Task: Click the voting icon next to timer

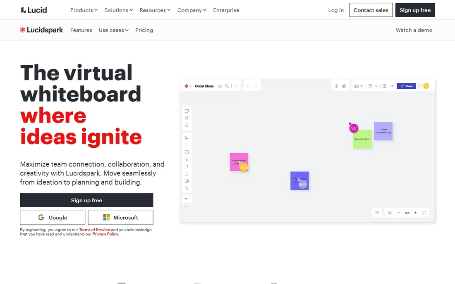Action: (x=344, y=86)
